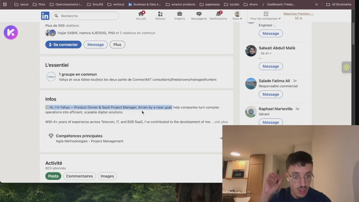Click the Activité section heading
359x202 pixels.
[x=54, y=163]
